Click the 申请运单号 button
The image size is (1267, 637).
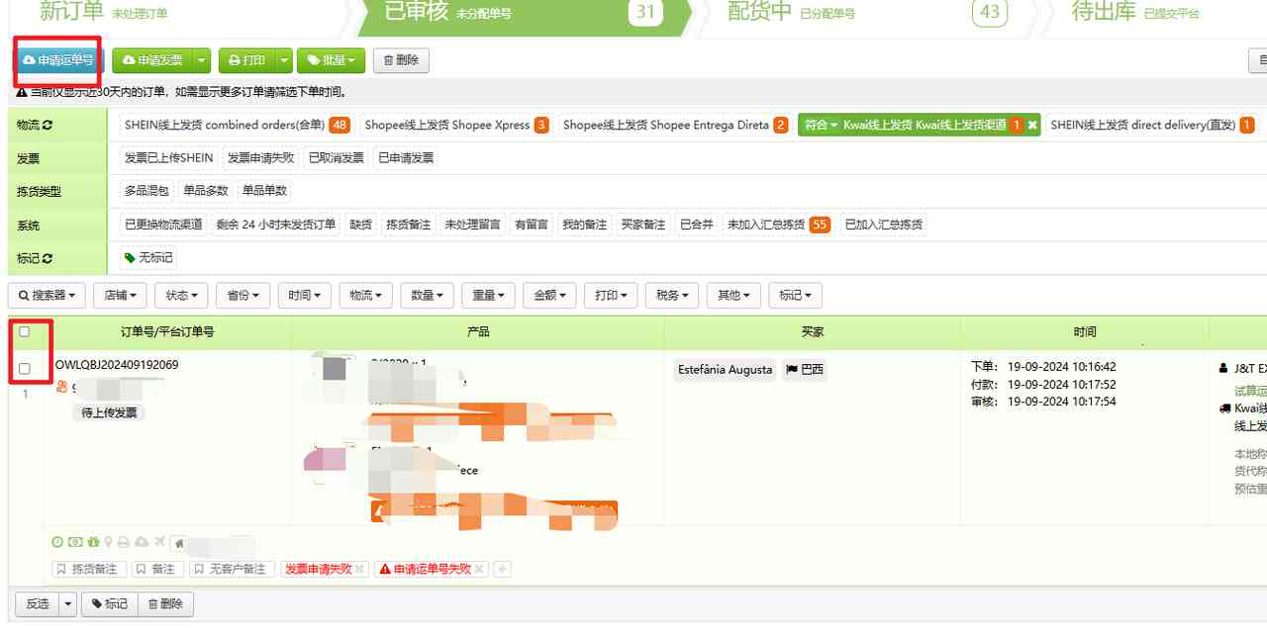click(57, 60)
